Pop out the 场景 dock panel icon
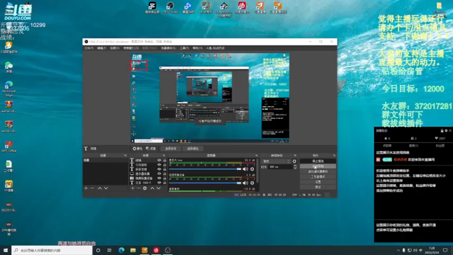This screenshot has height=255, width=453. (x=125, y=155)
